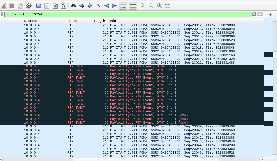Viewport: 277px width, 161px height.
Task: Zoom in on the packet list
Action: pyautogui.click(x=143, y=5)
